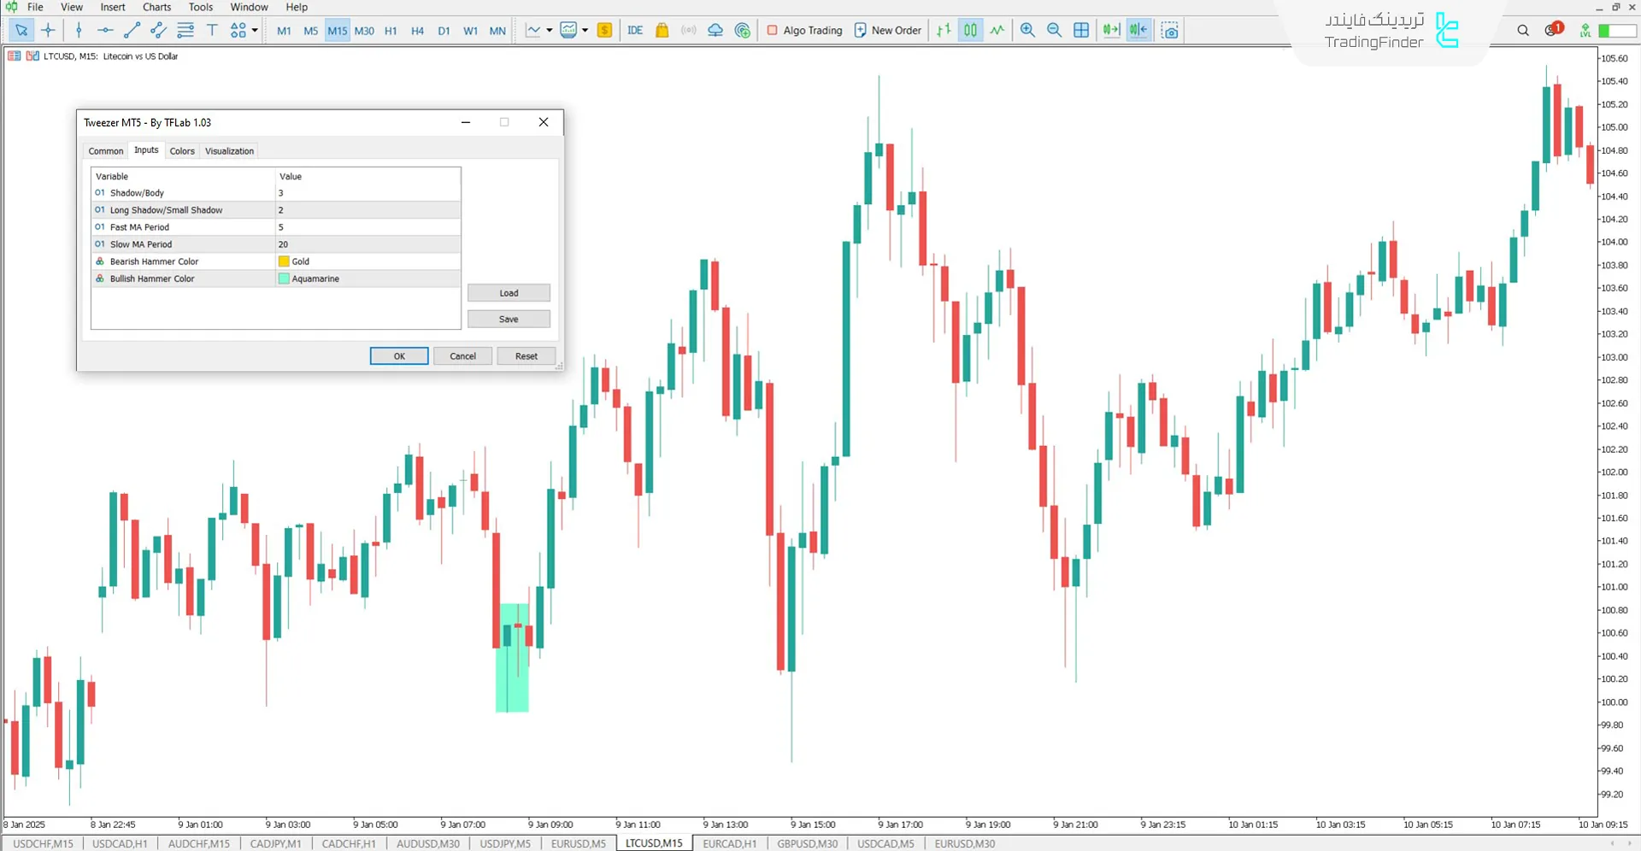The height and width of the screenshot is (851, 1641).
Task: Switch chart to candlestick display mode
Action: tap(971, 31)
